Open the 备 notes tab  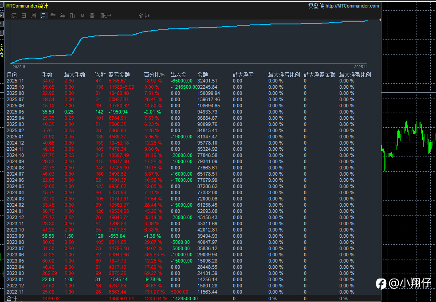(92, 16)
